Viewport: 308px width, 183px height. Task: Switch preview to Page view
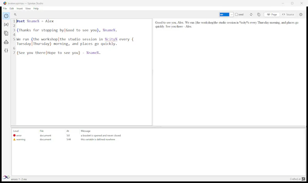coord(272,15)
